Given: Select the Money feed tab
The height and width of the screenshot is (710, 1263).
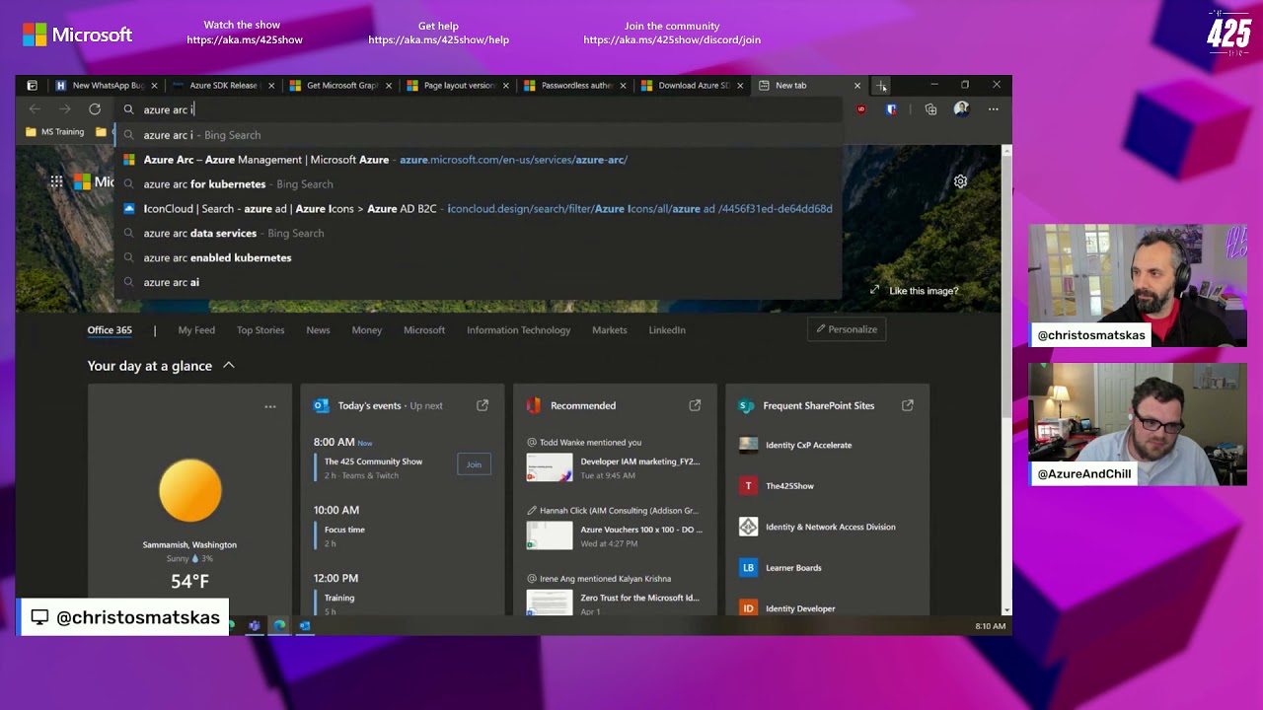Looking at the screenshot, I should point(367,330).
